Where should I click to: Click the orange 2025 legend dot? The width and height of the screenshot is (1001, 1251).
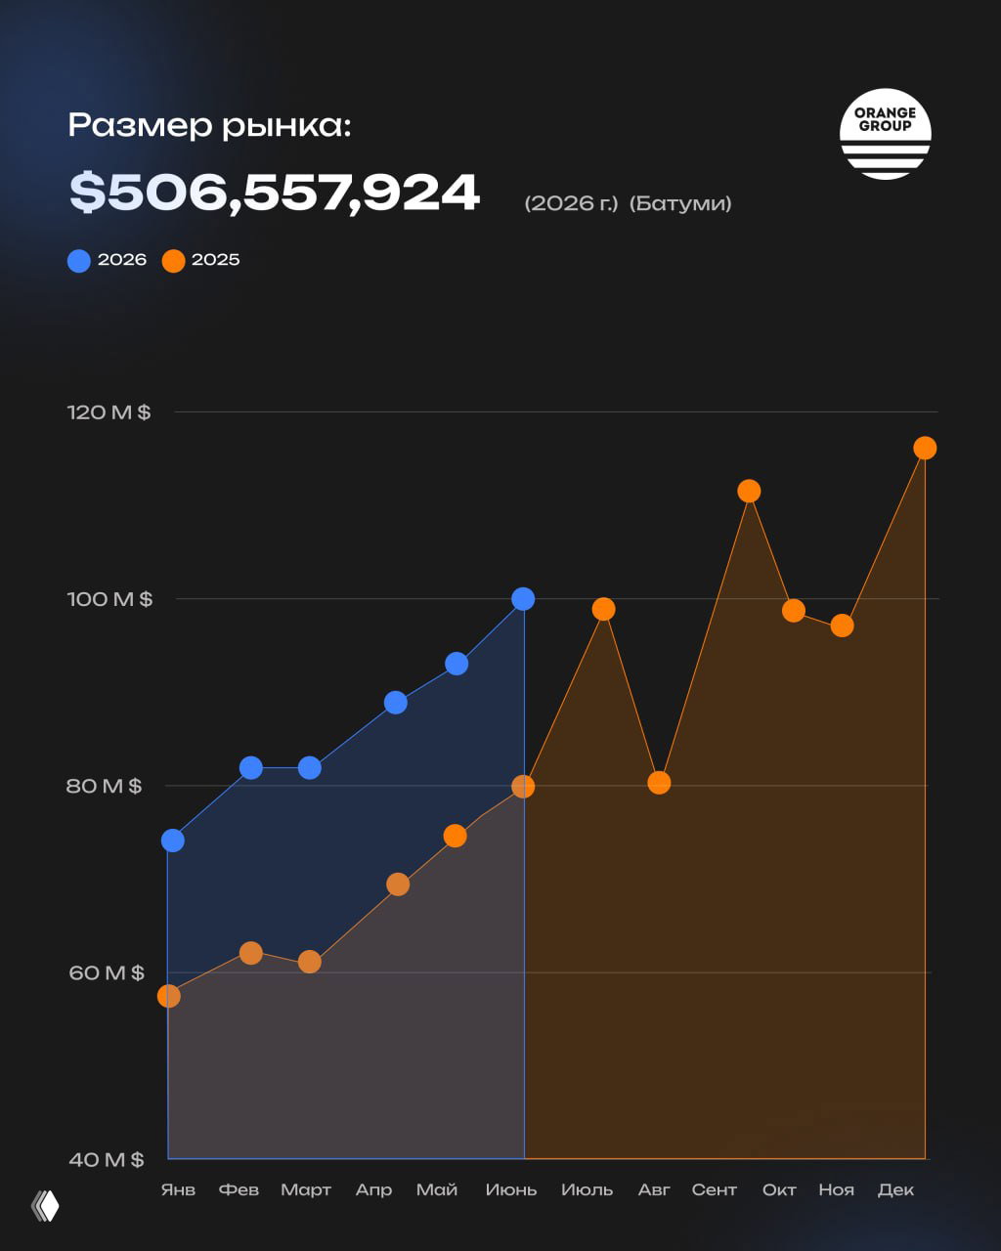[173, 260]
